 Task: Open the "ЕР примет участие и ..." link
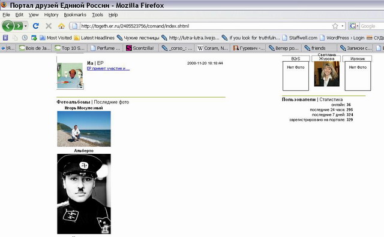(x=108, y=68)
